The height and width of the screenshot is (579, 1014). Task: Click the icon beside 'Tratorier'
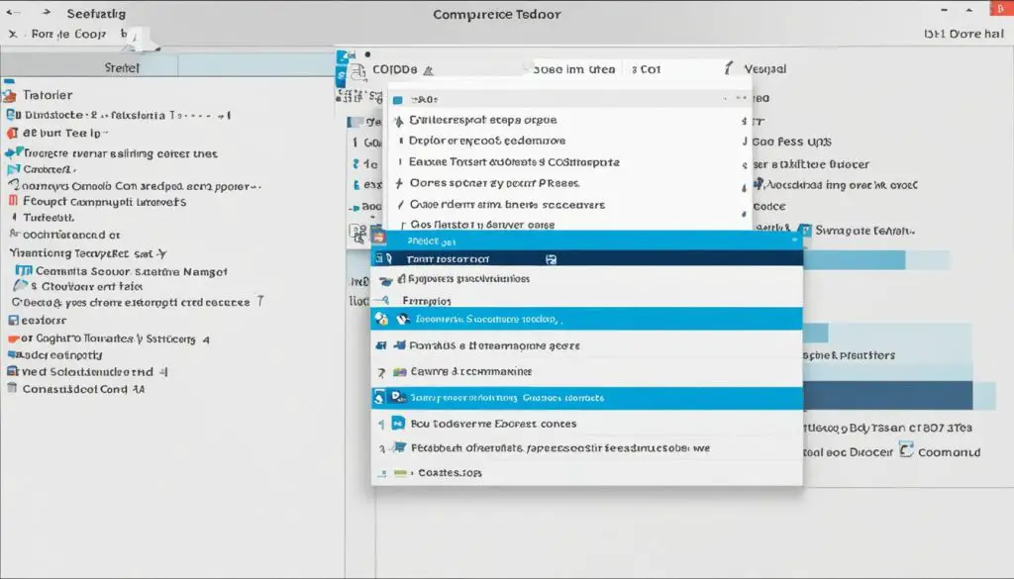pos(10,96)
